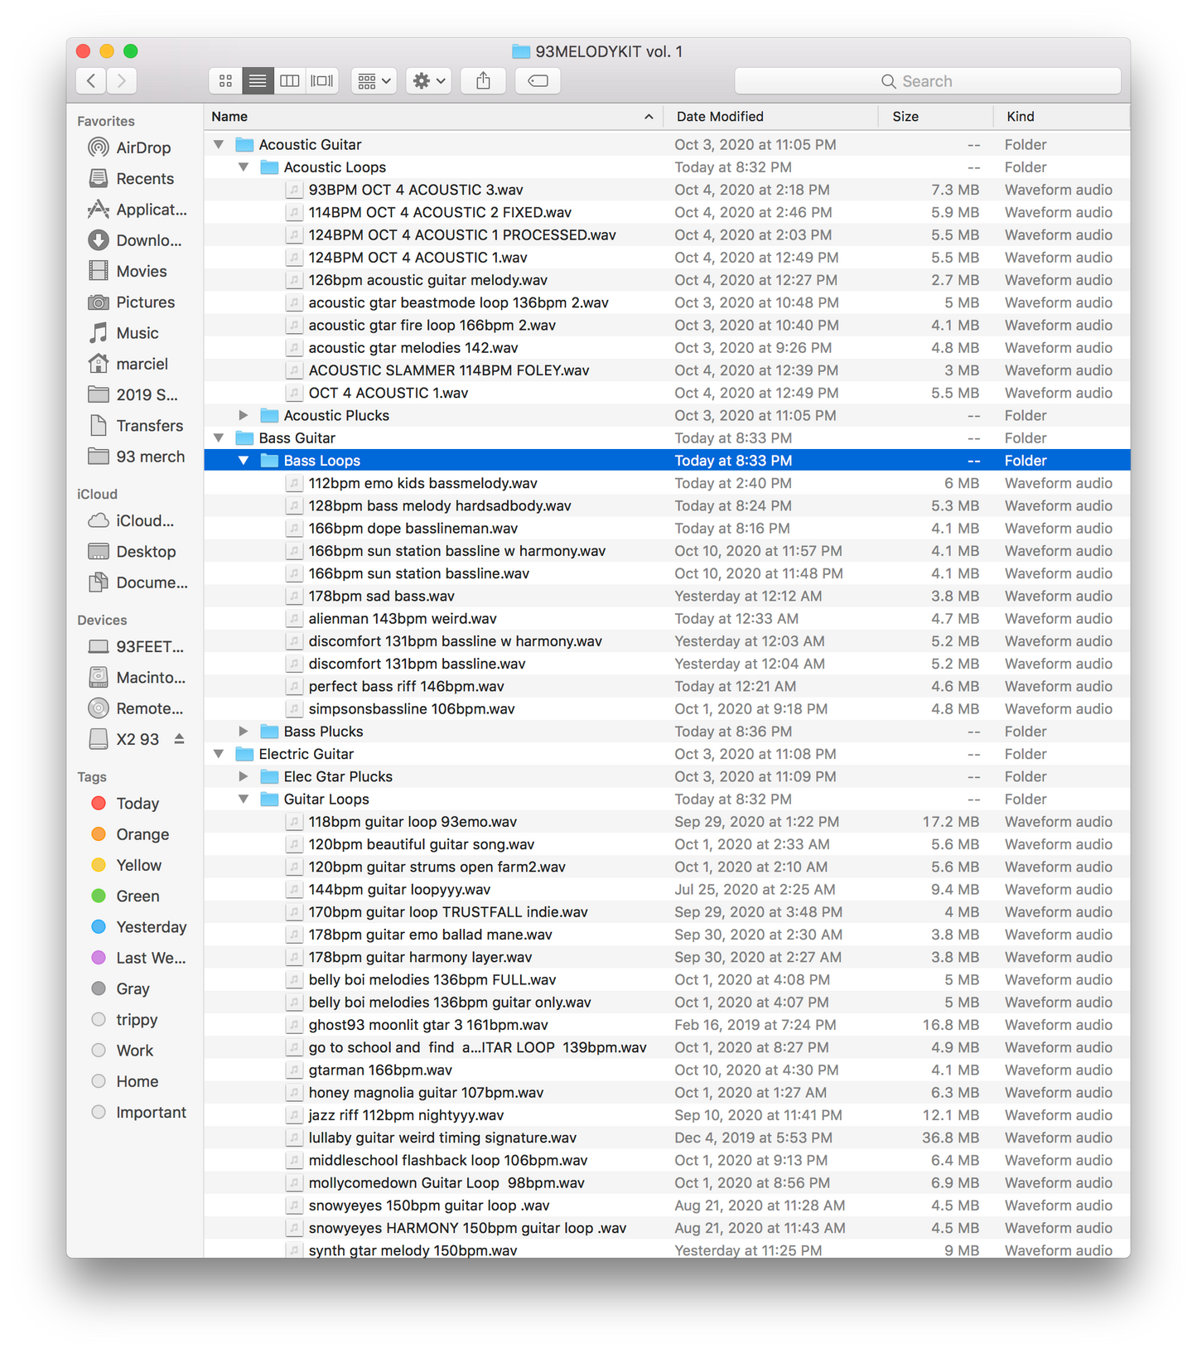Image resolution: width=1197 pixels, height=1353 pixels.
Task: Click the Edit Tags toolbar icon
Action: (538, 81)
